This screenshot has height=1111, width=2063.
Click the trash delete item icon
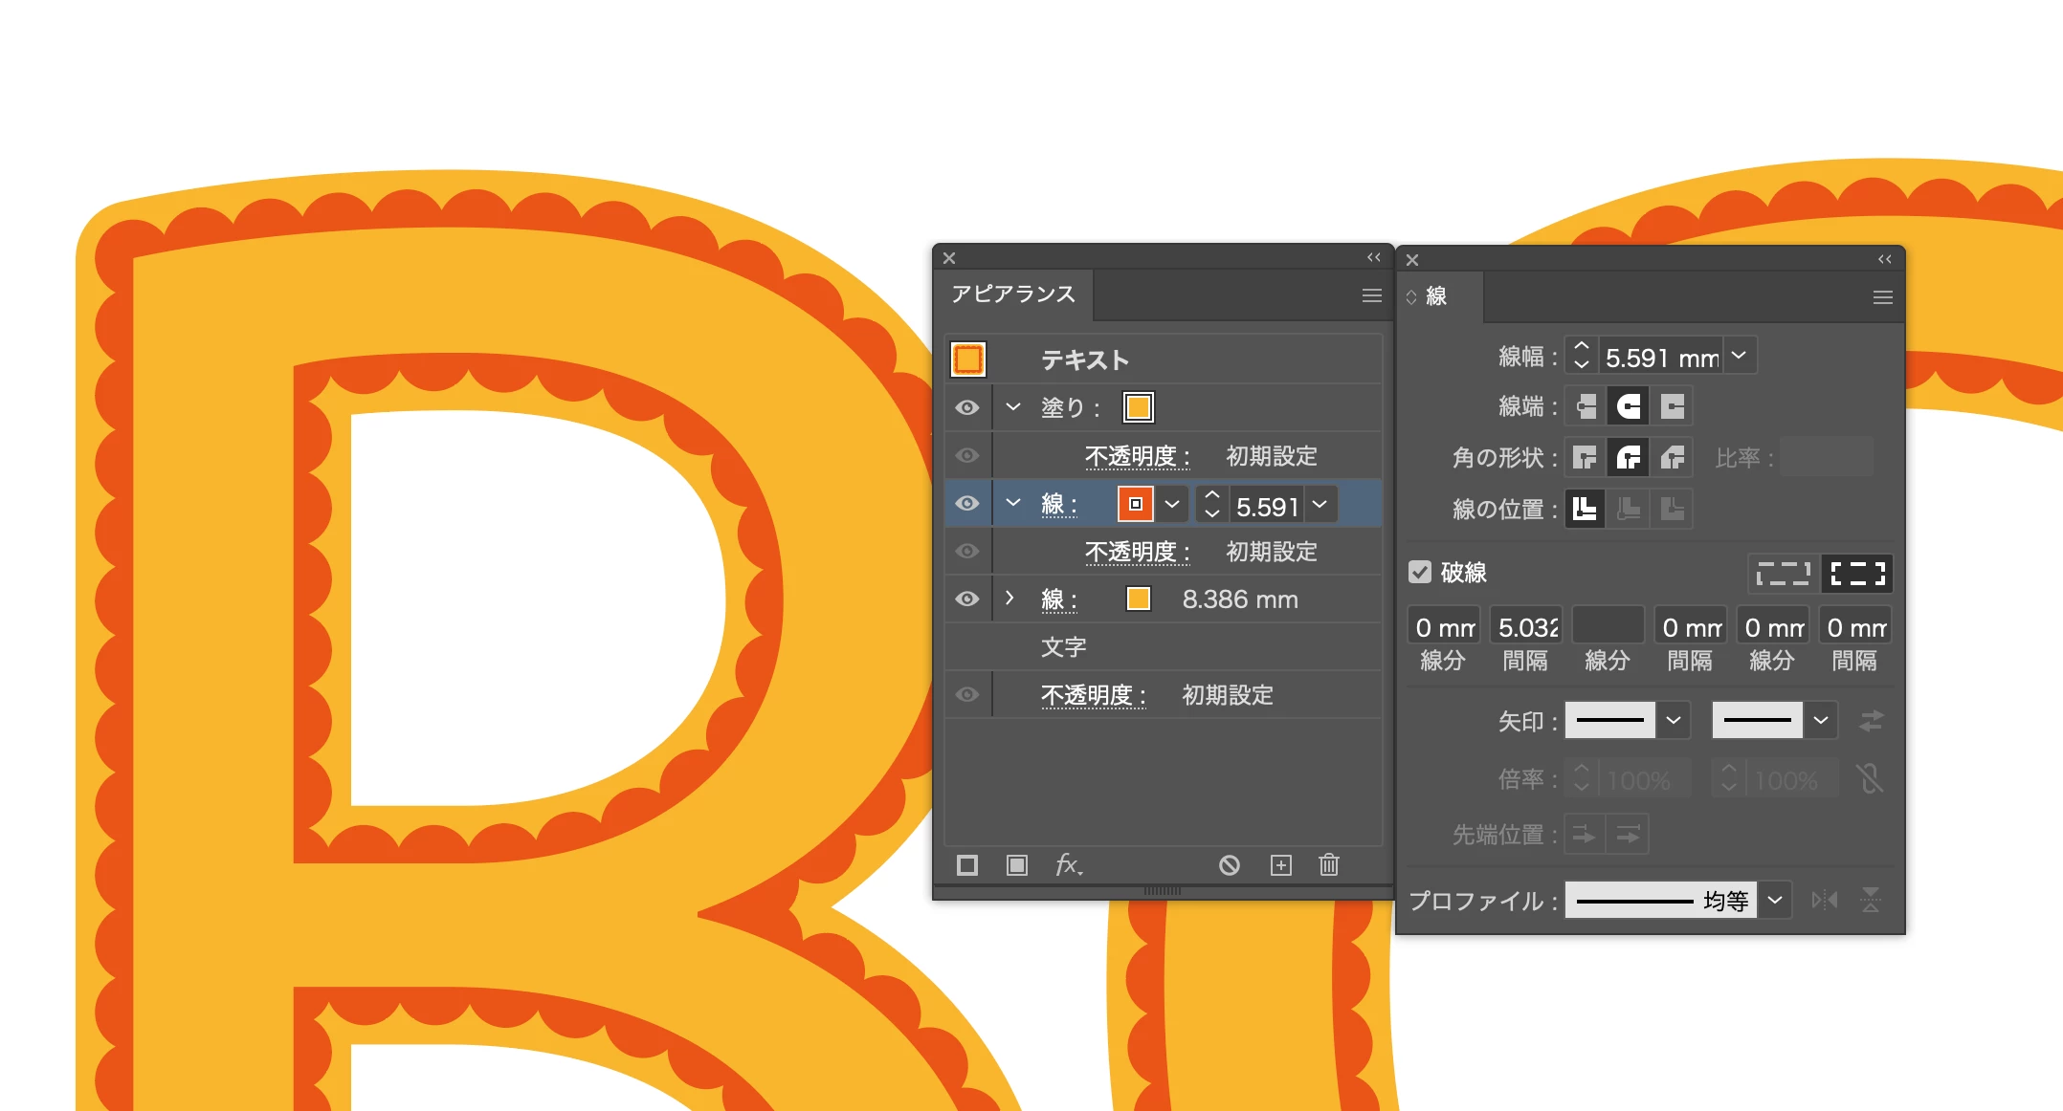[x=1328, y=865]
